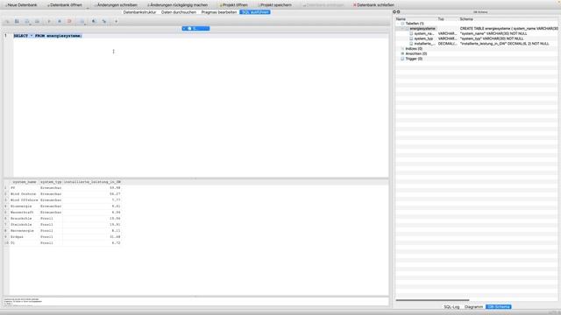Switch to the Daten durchsuchen tab
561x315 pixels.
179,12
